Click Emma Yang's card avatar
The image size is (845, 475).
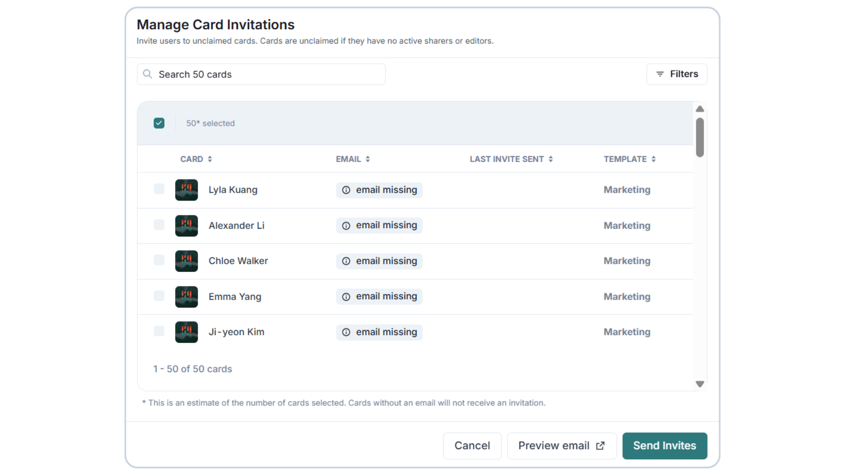187,297
